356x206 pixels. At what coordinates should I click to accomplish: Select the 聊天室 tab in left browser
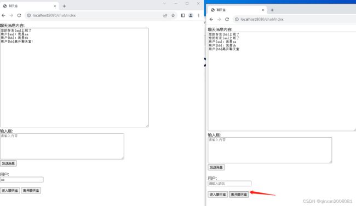pos(30,6)
